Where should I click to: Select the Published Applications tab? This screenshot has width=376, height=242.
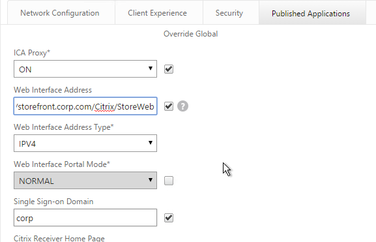click(x=311, y=14)
